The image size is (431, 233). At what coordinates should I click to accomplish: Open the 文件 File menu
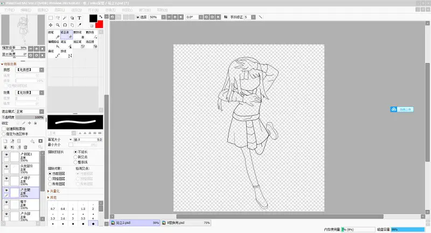[9, 10]
